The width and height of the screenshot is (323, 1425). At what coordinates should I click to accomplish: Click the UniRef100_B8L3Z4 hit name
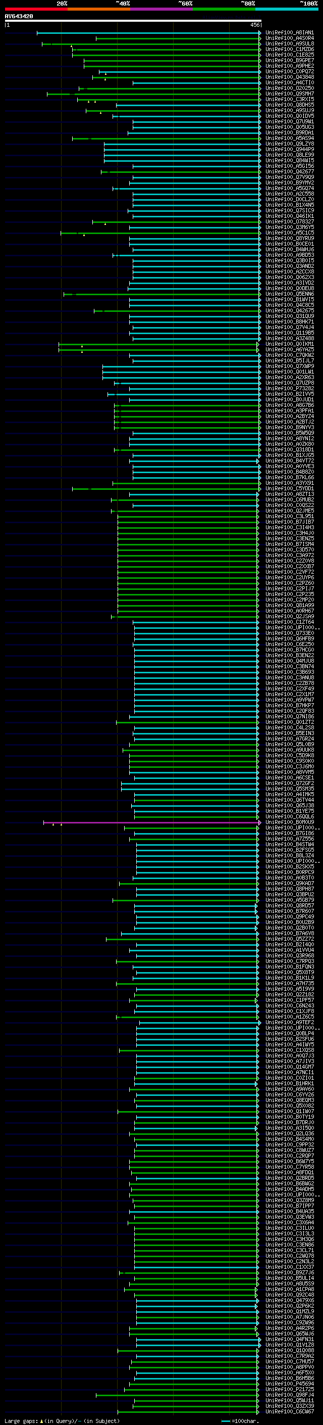click(x=290, y=855)
